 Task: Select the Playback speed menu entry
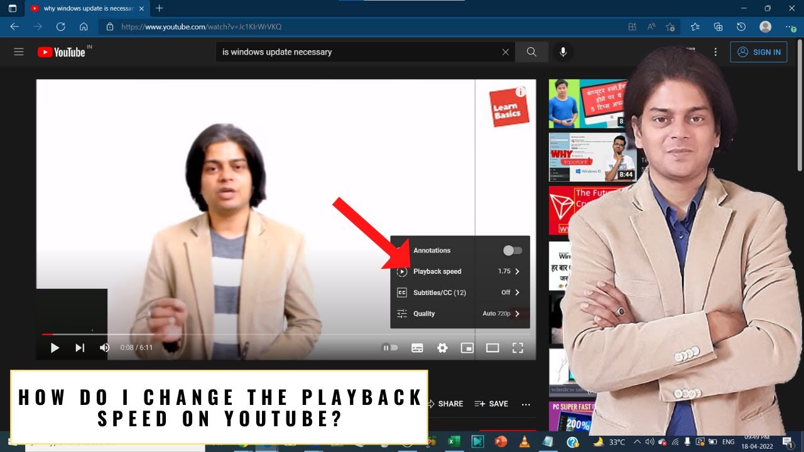coord(460,272)
